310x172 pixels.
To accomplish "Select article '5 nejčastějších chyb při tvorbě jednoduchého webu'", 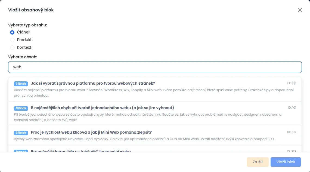I will [155, 114].
